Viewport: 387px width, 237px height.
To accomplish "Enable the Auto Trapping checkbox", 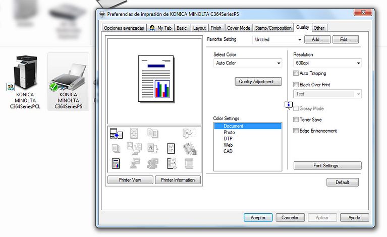I will [296, 73].
